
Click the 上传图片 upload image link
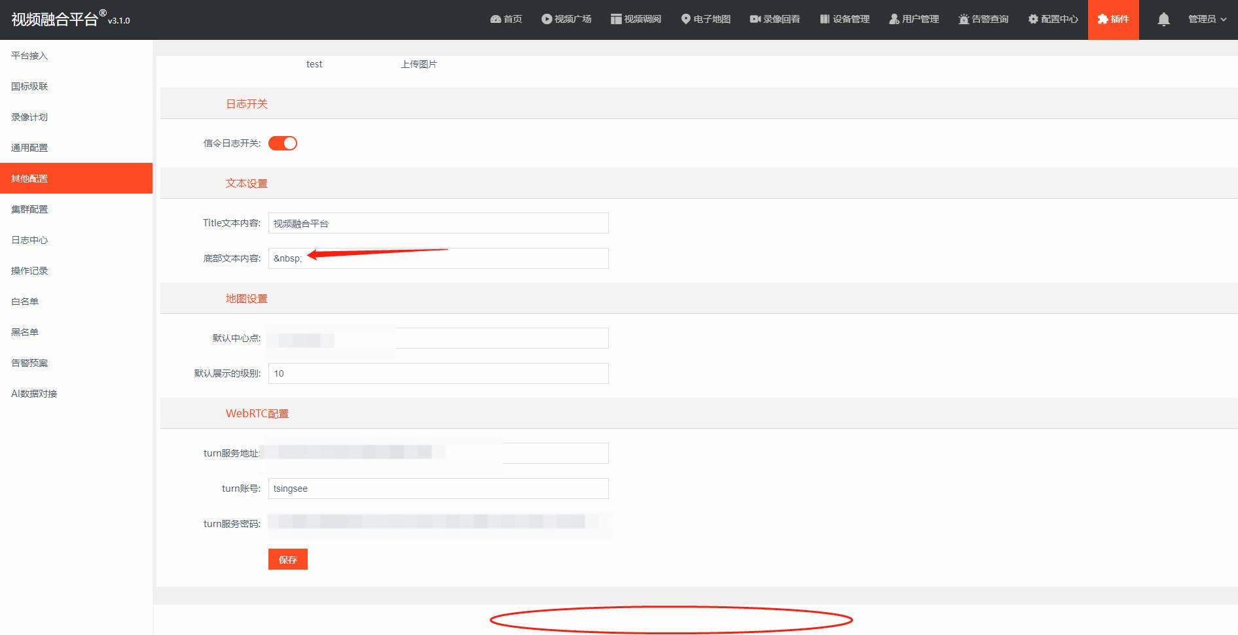419,63
